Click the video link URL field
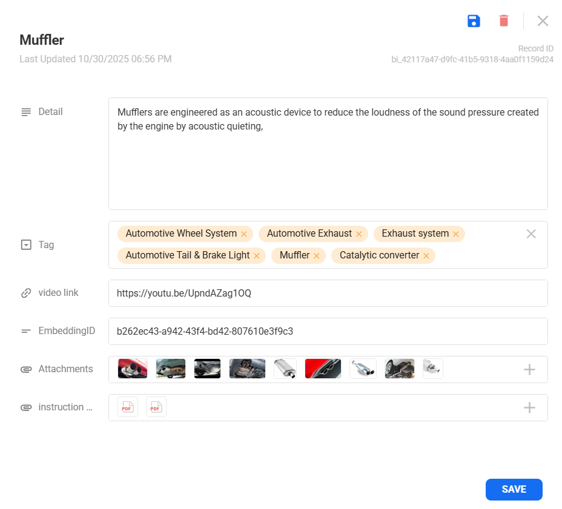The image size is (562, 509). 327,294
